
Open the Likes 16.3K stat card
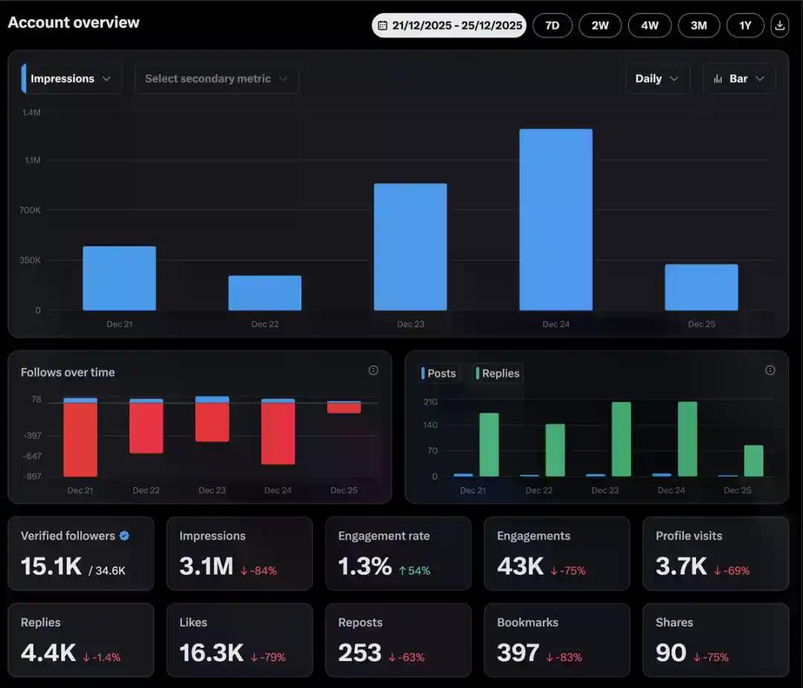click(x=239, y=640)
